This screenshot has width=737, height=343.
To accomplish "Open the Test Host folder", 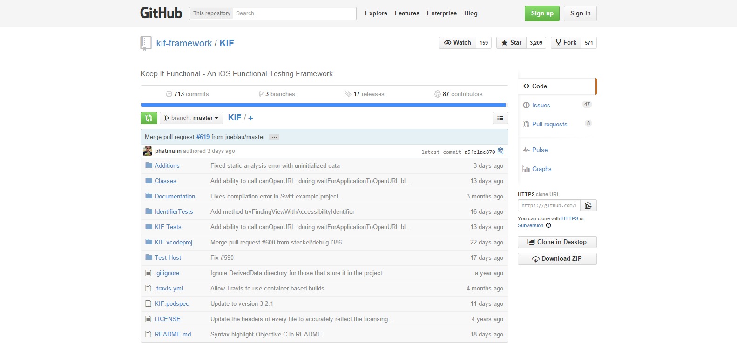I will point(168,257).
